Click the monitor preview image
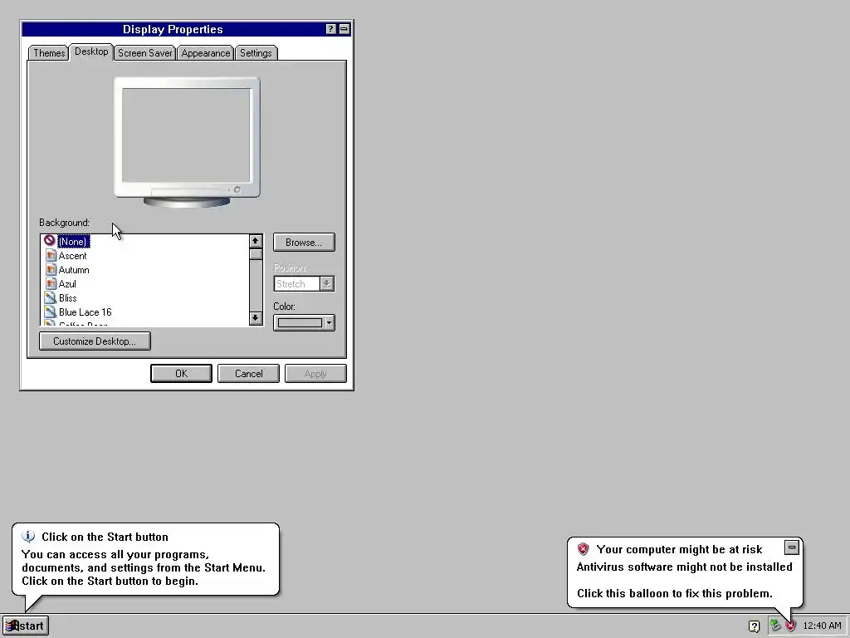This screenshot has width=850, height=638. pyautogui.click(x=187, y=142)
